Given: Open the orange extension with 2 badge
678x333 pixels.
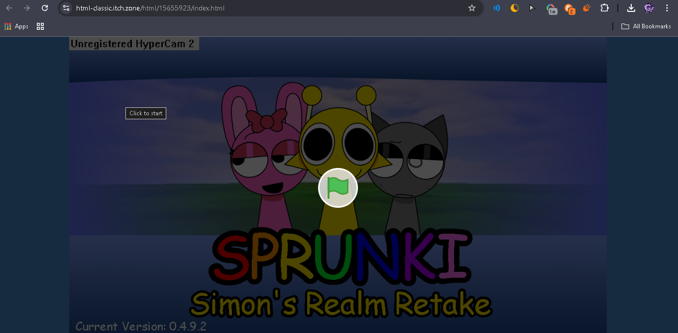Looking at the screenshot, I should (x=569, y=9).
